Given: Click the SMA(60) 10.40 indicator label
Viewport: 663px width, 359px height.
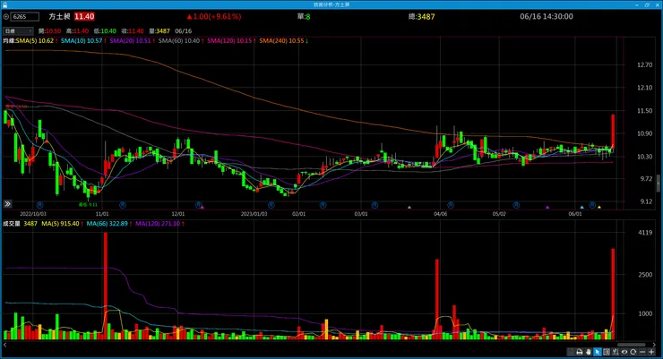Looking at the screenshot, I should pyautogui.click(x=179, y=41).
